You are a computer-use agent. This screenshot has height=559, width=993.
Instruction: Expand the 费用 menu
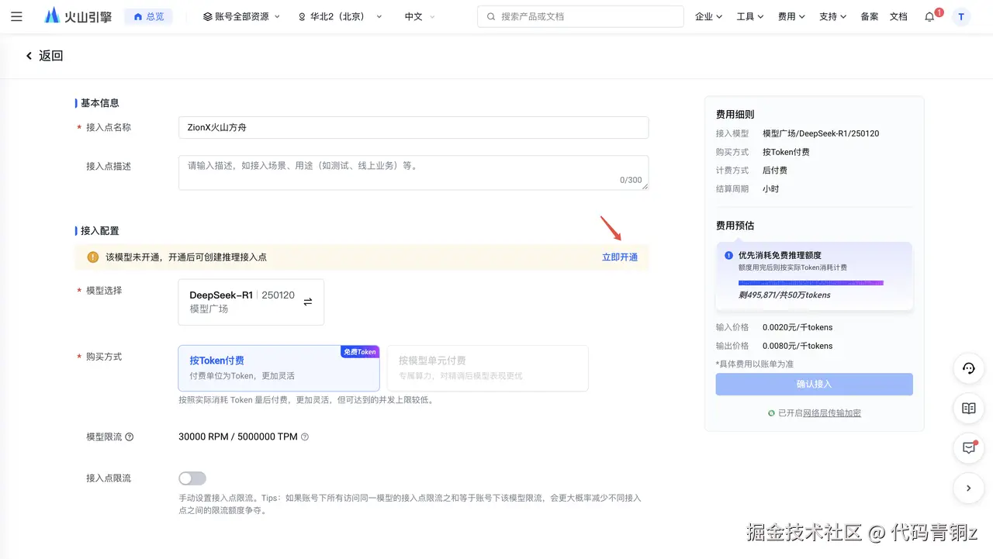pyautogui.click(x=791, y=16)
